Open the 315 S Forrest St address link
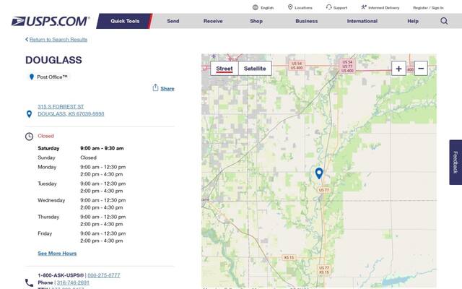The width and height of the screenshot is (462, 289). (x=71, y=110)
